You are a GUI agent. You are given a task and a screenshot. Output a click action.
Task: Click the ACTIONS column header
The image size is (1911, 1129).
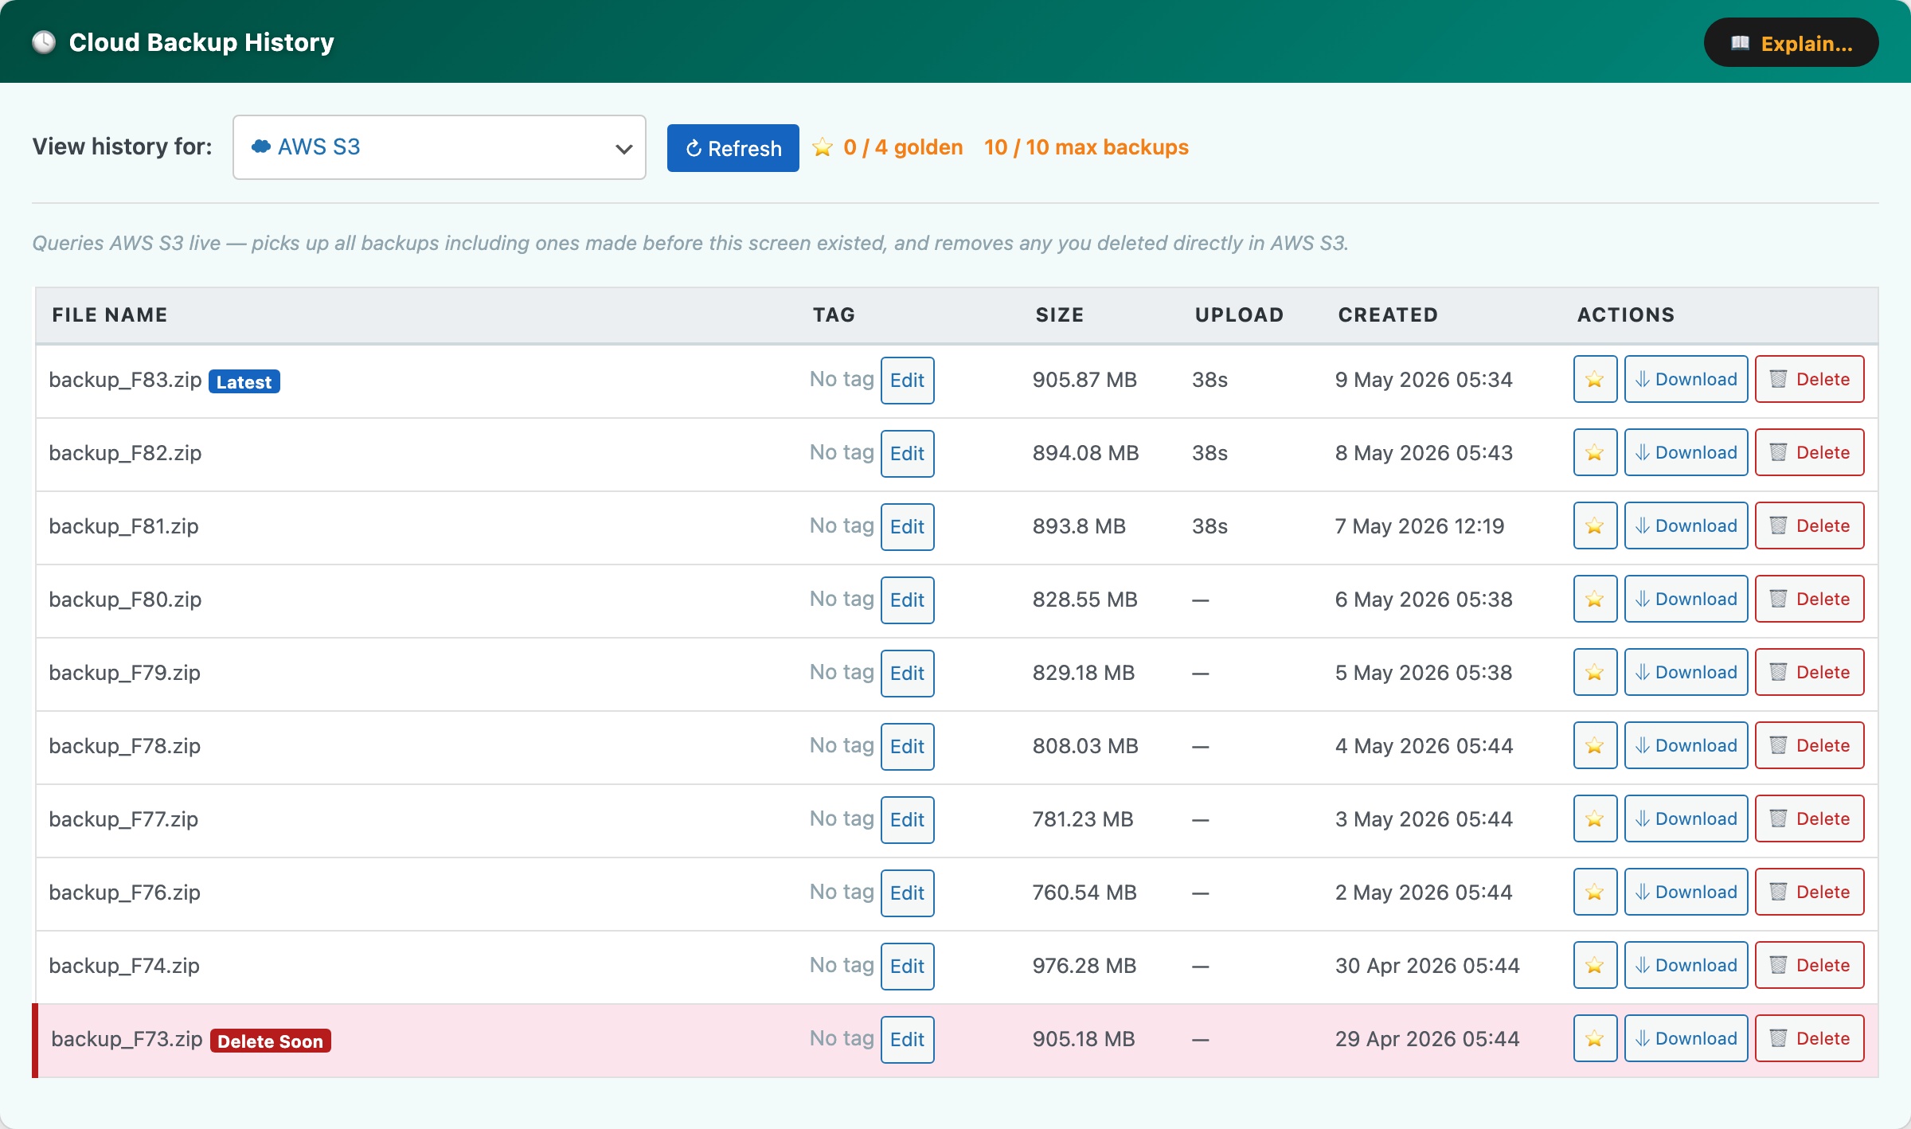(x=1626, y=315)
